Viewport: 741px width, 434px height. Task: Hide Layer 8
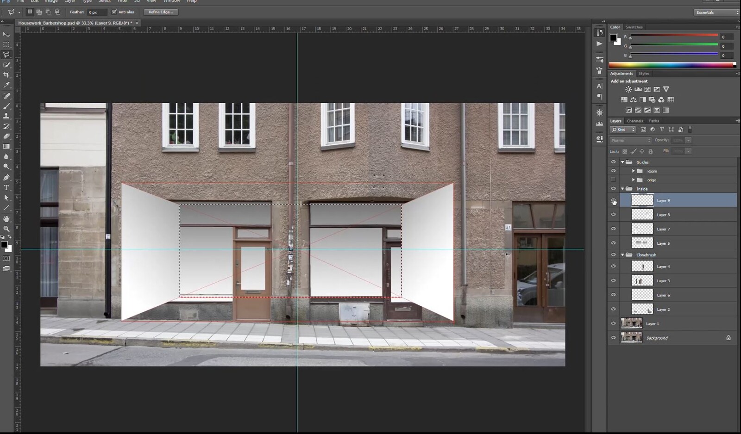[x=613, y=215]
